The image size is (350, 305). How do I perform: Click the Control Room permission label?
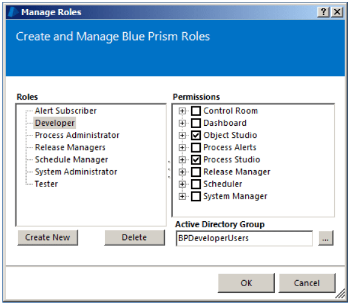[231, 111]
